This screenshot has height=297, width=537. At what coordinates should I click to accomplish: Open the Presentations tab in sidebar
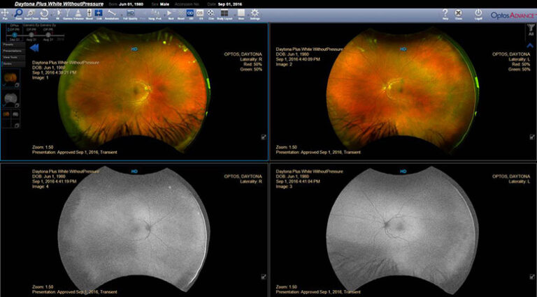[13, 51]
